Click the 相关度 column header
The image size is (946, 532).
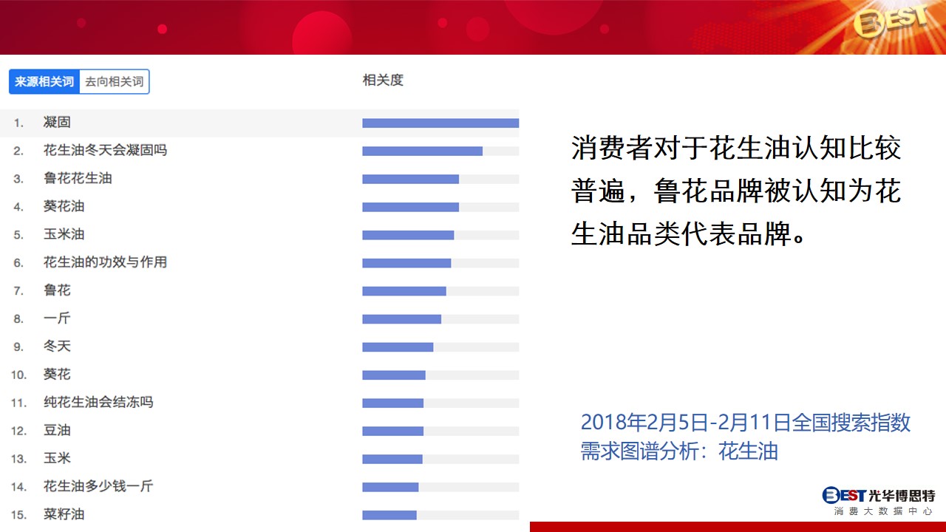(383, 80)
